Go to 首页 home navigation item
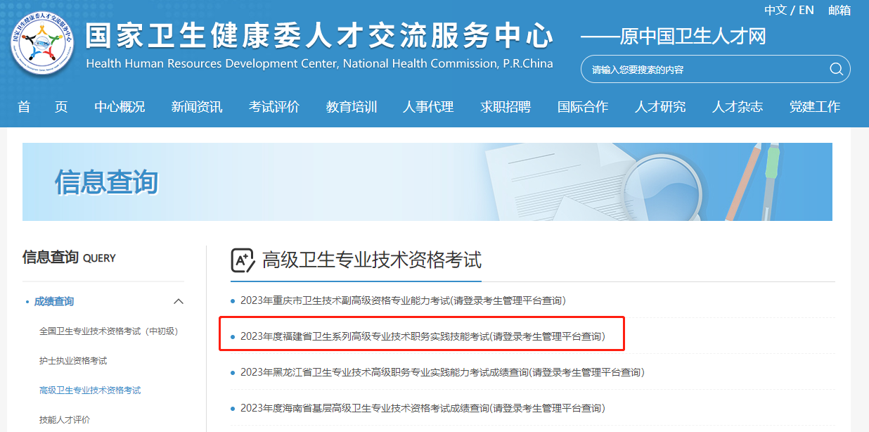This screenshot has width=869, height=432. (43, 107)
